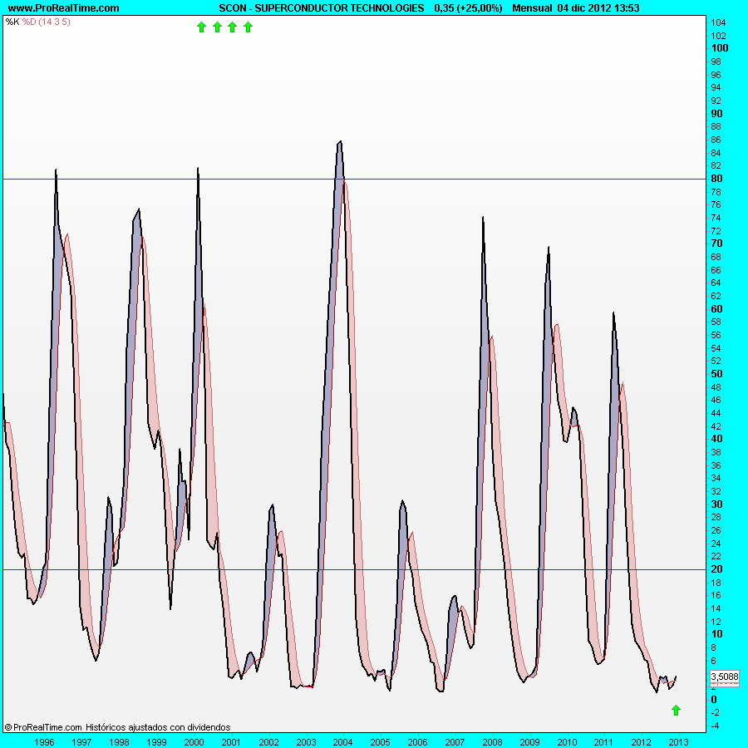Click the 50 value on the vertical scale
748x748 pixels.
click(716, 373)
